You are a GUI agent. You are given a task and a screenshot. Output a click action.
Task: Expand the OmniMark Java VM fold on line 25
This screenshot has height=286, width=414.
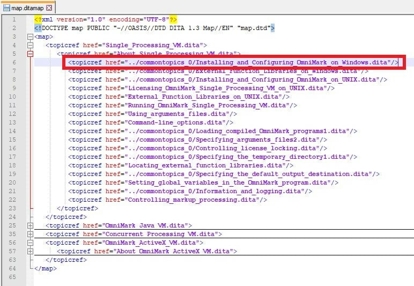tap(30, 225)
